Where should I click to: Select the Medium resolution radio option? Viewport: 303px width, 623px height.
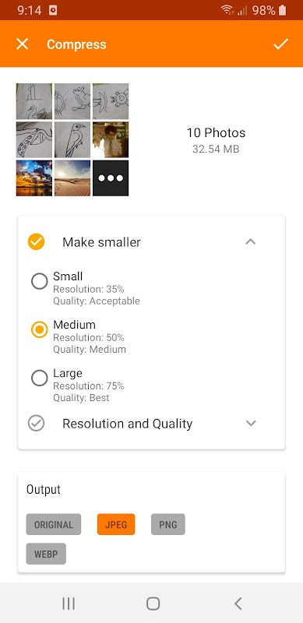pyautogui.click(x=40, y=329)
